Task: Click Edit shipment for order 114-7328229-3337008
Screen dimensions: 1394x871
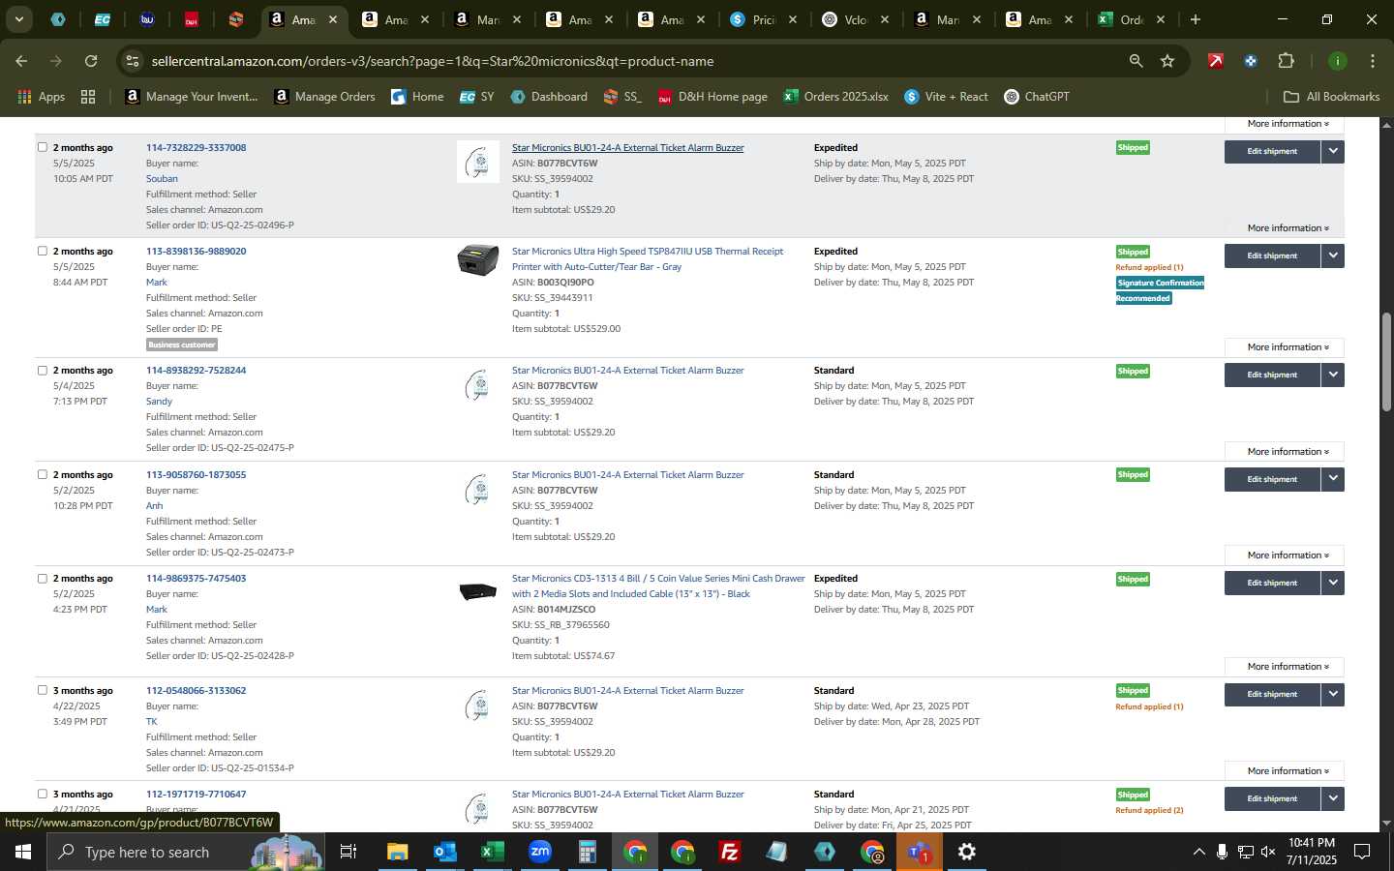Action: tap(1272, 151)
